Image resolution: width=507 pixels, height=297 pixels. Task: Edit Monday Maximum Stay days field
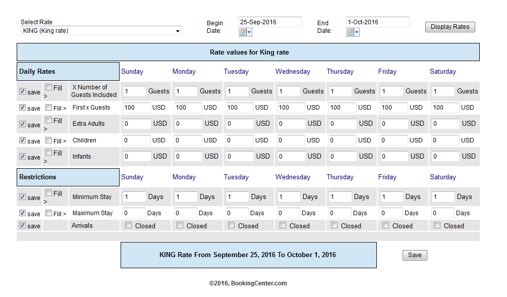(186, 213)
